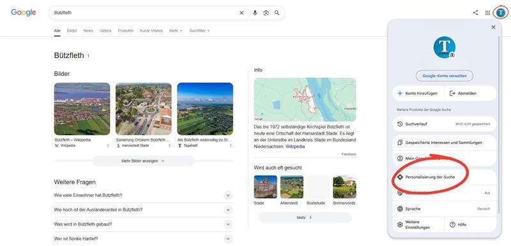This screenshot has height=246, width=511.
Task: Open Google-Konto verwalten
Action: click(444, 76)
